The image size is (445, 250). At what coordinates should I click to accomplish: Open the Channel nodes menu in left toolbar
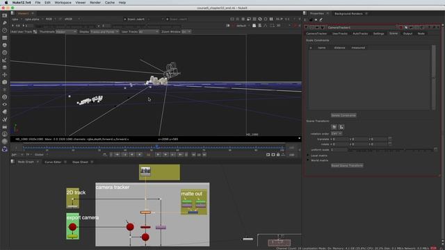click(x=5, y=37)
